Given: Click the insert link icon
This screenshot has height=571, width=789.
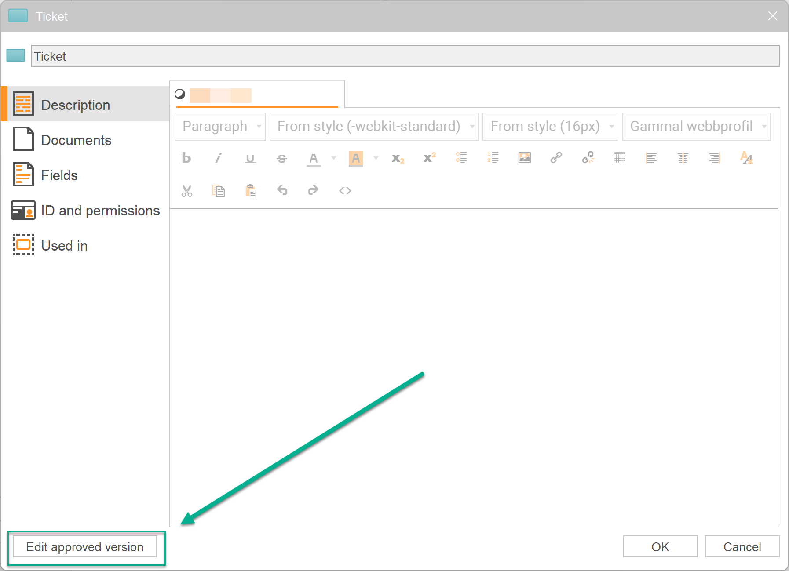Looking at the screenshot, I should pyautogui.click(x=555, y=158).
